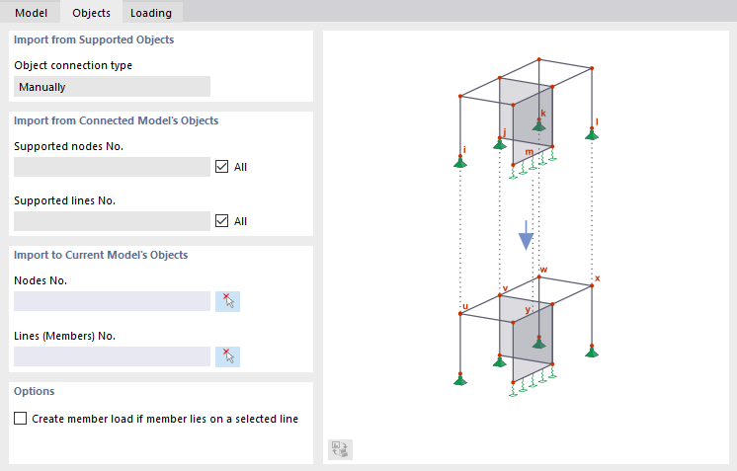This screenshot has height=471, width=737.
Task: Click the green support symbol under node k
Action: 538,125
